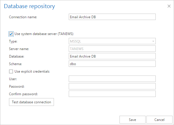Screen dimensions: 174x125
Task: Click the "Use explicit credentials" label text
Action: click(x=32, y=71)
